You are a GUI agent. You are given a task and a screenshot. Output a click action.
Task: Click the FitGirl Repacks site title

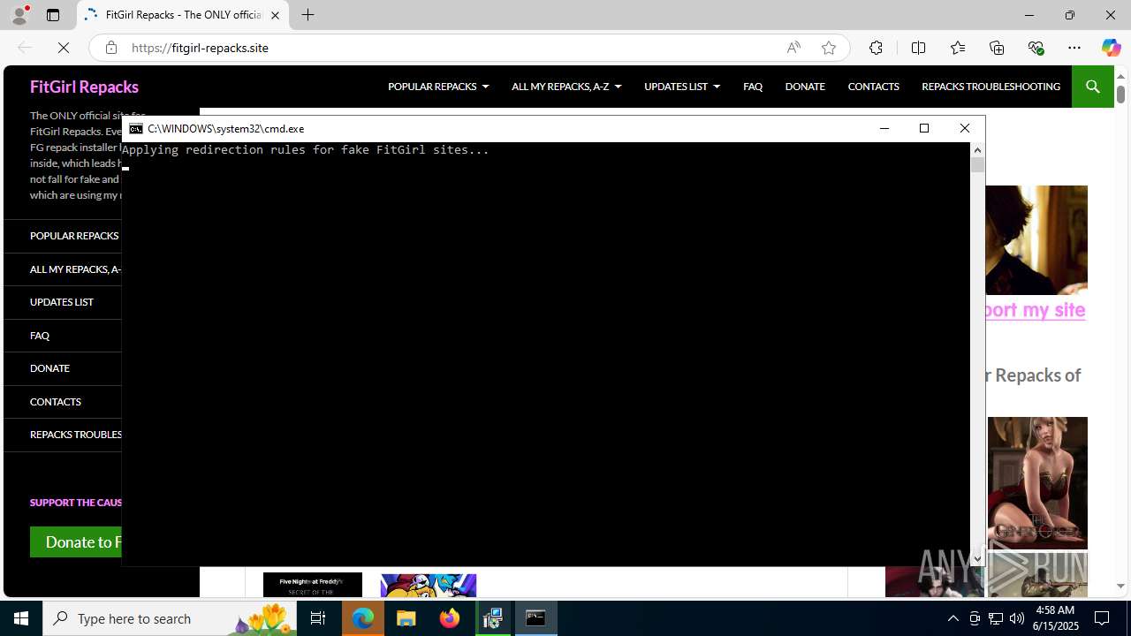point(84,87)
